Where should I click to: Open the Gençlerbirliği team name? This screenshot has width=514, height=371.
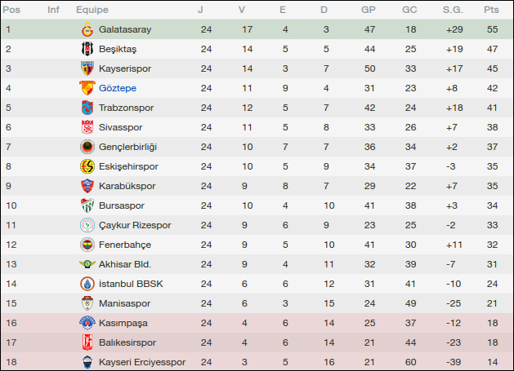[x=127, y=147]
